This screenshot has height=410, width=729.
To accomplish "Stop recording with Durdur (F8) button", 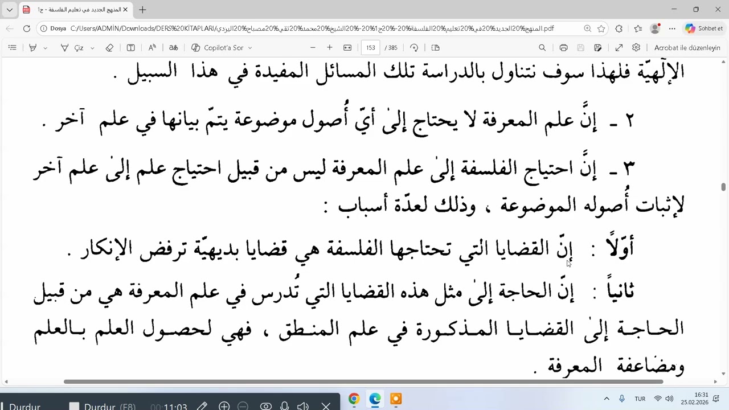I will coord(103,407).
